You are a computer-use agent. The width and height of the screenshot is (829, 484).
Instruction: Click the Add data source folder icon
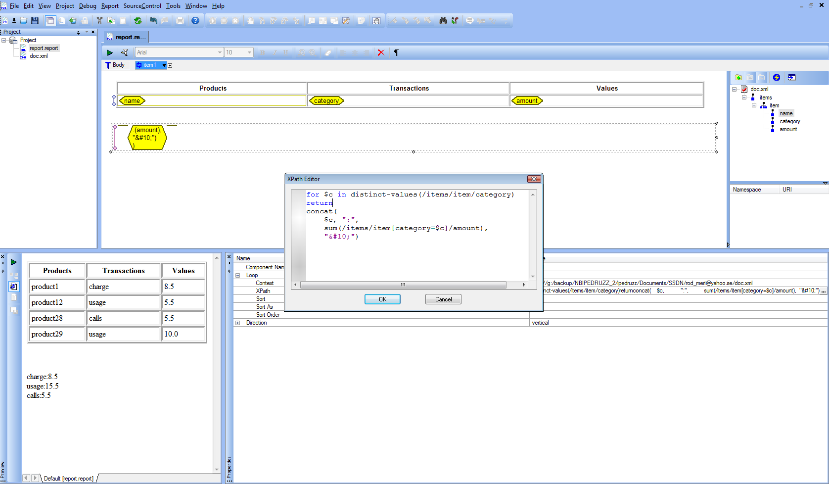pyautogui.click(x=738, y=78)
